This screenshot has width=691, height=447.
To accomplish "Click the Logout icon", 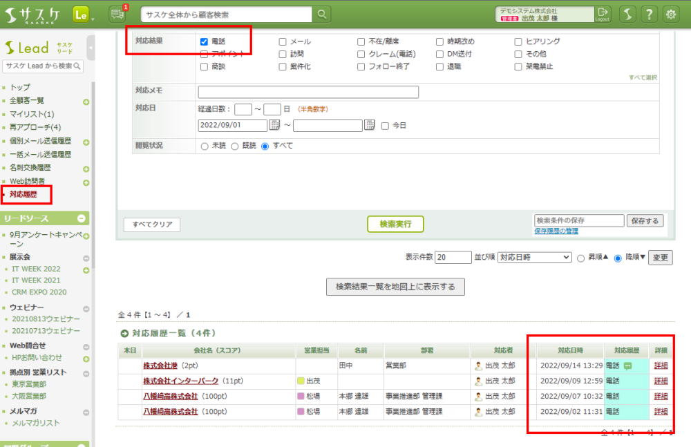I will (x=603, y=14).
